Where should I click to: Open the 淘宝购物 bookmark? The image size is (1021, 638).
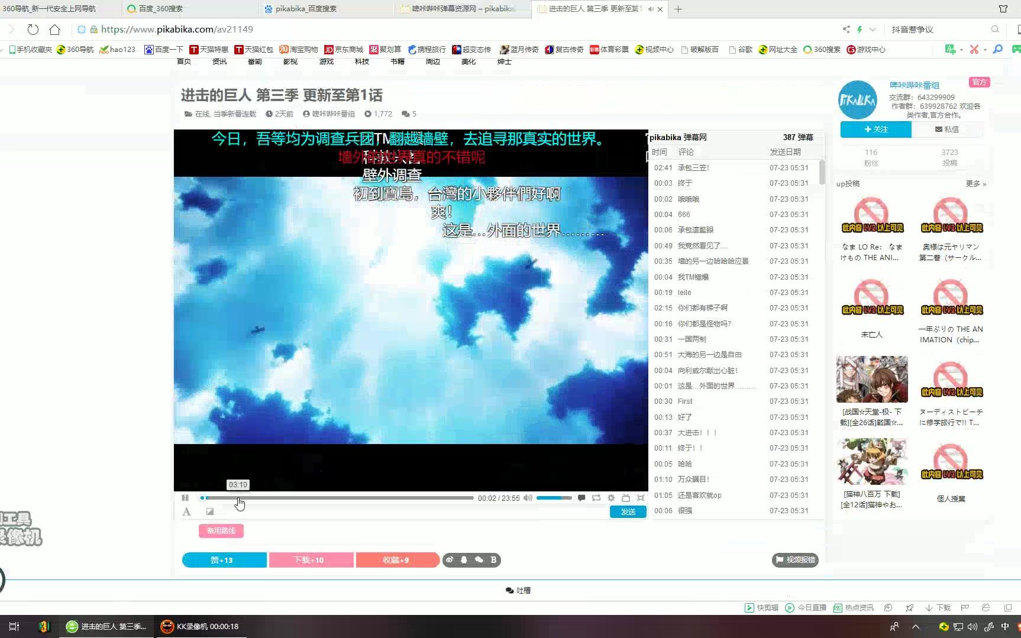point(299,50)
